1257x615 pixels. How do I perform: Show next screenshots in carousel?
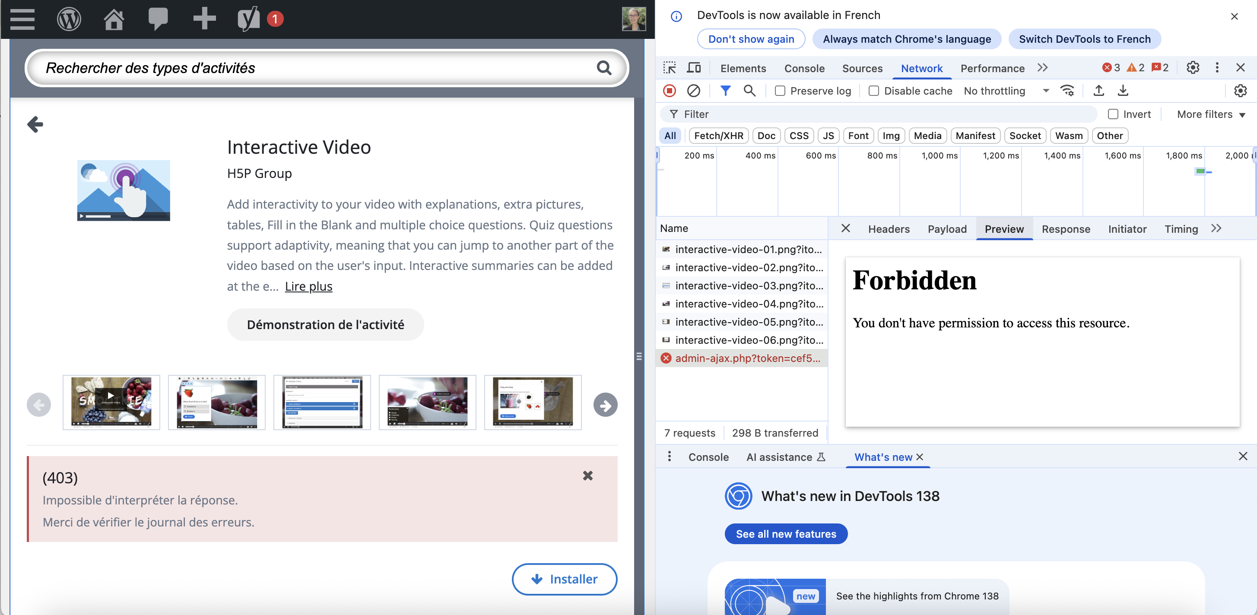[605, 405]
